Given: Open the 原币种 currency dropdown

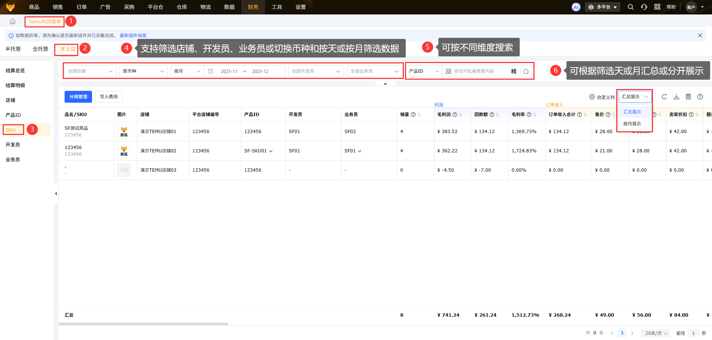Looking at the screenshot, I should click(x=143, y=71).
